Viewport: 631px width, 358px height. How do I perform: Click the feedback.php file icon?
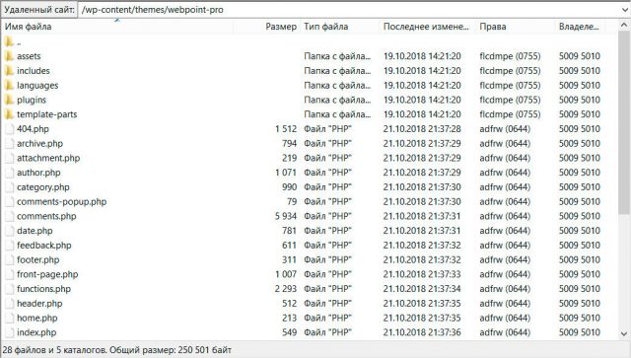(x=9, y=245)
